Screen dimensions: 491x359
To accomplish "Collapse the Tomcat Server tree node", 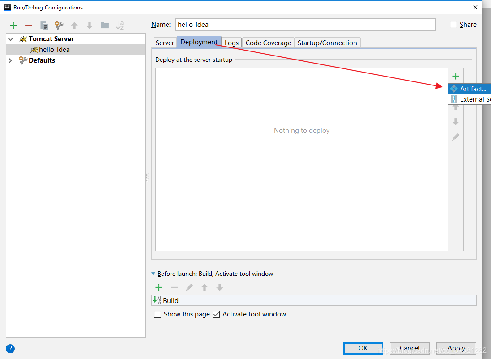I will click(11, 39).
